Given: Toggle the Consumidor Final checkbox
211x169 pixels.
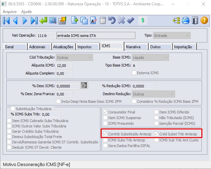Looking at the screenshot, I should click(x=105, y=112).
